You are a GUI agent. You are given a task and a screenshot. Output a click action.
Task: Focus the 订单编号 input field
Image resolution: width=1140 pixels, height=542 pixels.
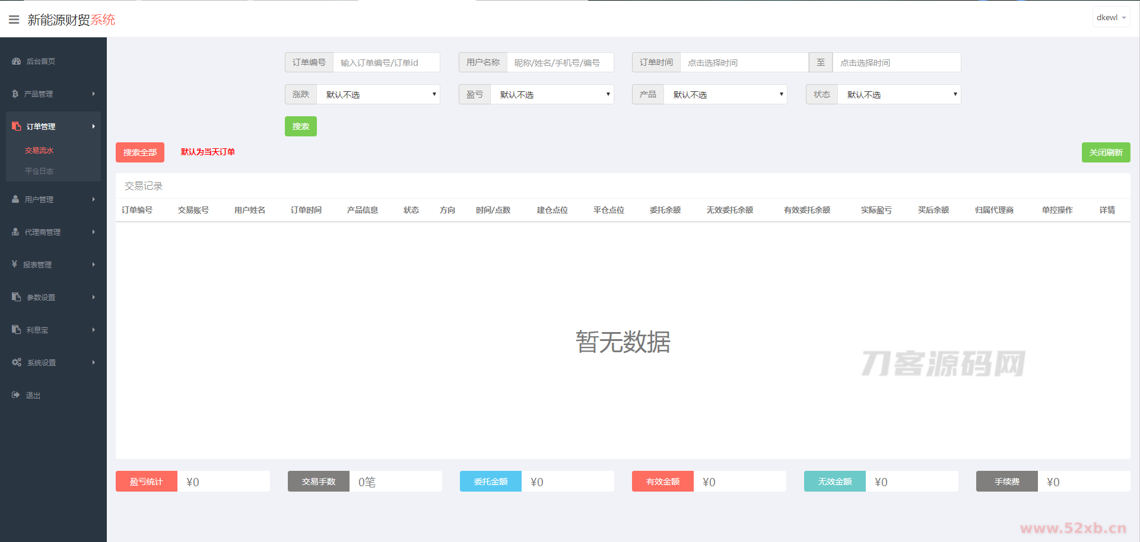pyautogui.click(x=386, y=62)
